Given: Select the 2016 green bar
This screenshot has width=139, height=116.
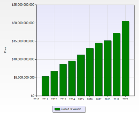Looking at the screenshot, I should pyautogui.click(x=90, y=72).
